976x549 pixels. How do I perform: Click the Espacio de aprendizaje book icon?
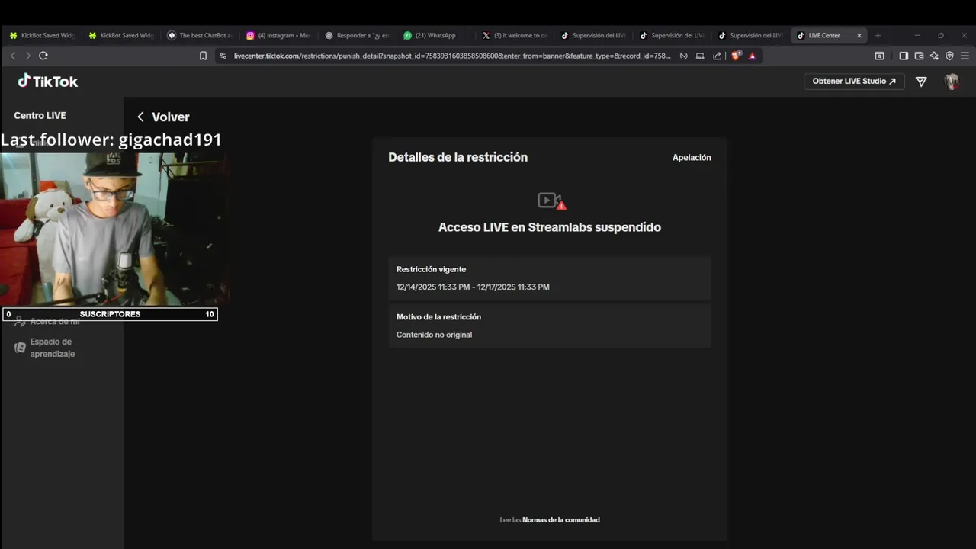[x=20, y=348]
